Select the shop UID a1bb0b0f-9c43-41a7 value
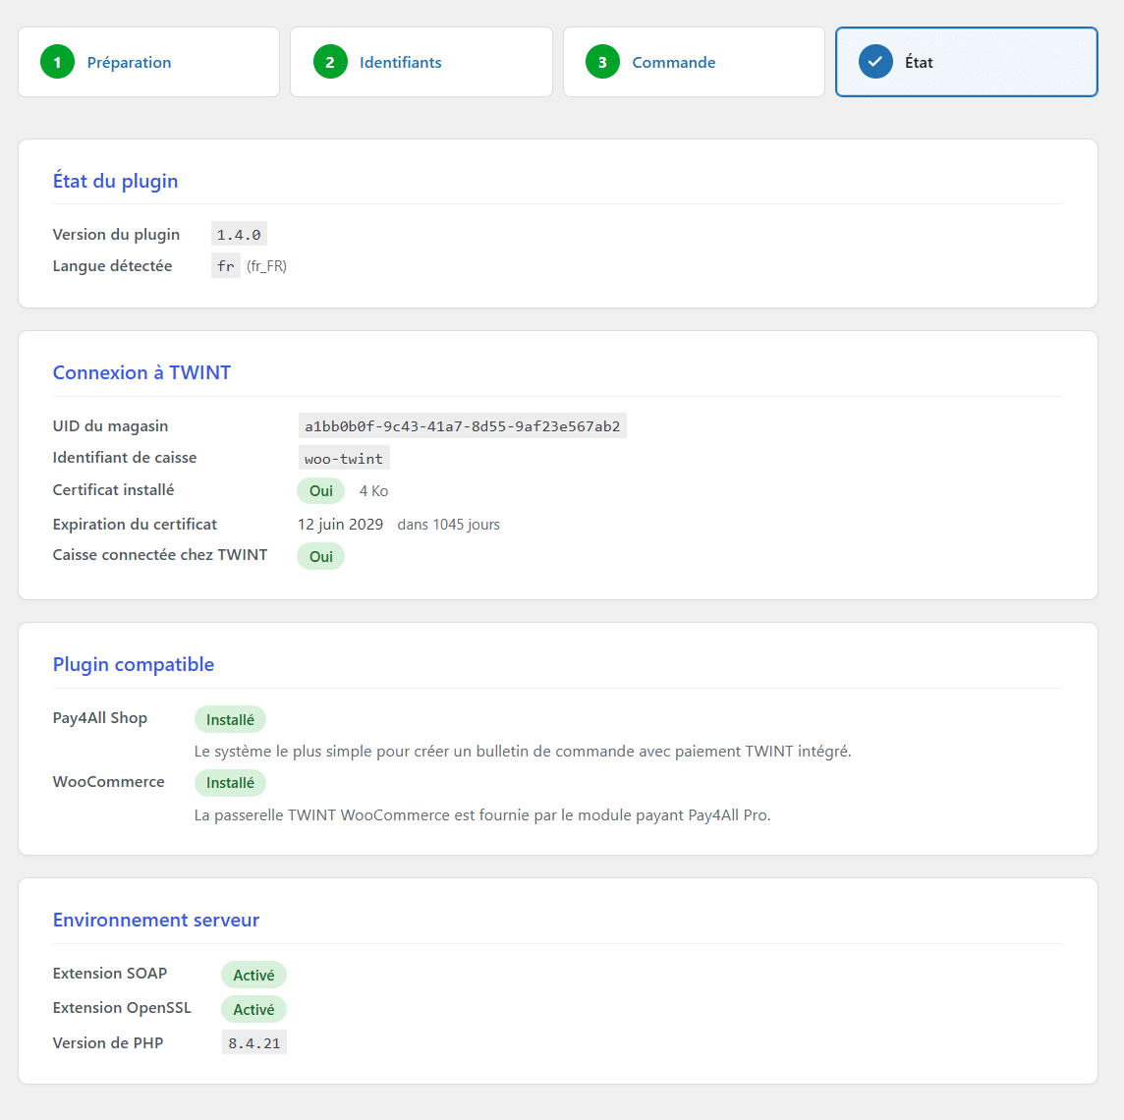The image size is (1124, 1120). [x=463, y=426]
